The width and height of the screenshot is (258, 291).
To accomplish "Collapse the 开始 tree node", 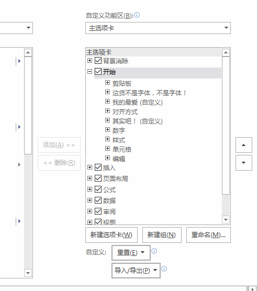I will pos(89,72).
